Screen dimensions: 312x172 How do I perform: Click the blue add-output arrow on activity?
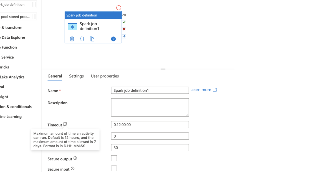pos(113,39)
